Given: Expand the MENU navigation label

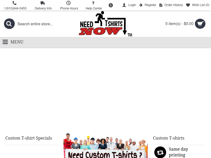Looking at the screenshot, I should (x=17, y=42).
